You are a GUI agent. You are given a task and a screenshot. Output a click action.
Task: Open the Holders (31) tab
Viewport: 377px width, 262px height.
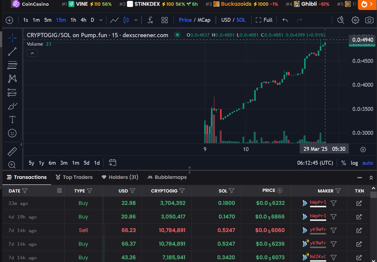coord(120,177)
